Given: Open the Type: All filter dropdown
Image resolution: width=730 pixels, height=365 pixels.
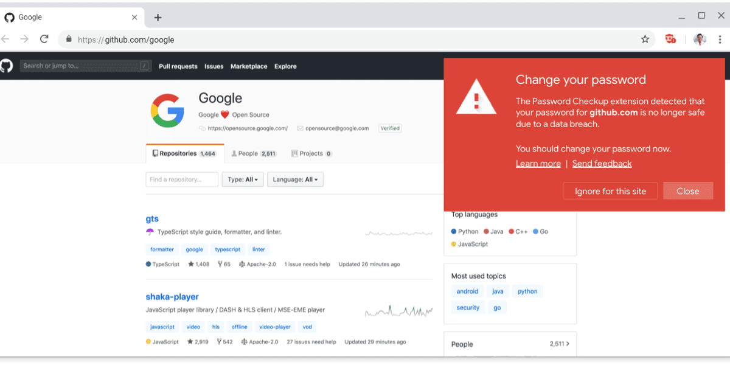Looking at the screenshot, I should [x=243, y=179].
